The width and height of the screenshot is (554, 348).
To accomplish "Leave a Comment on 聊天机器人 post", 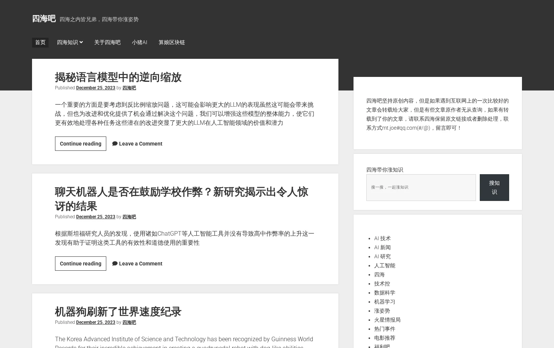I will click(x=141, y=264).
